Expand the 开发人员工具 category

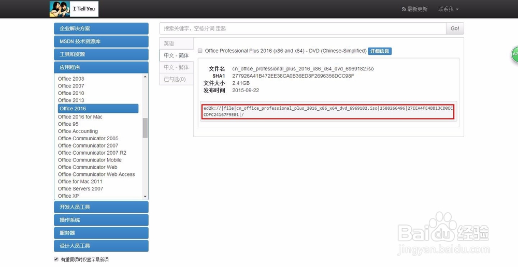(101, 207)
